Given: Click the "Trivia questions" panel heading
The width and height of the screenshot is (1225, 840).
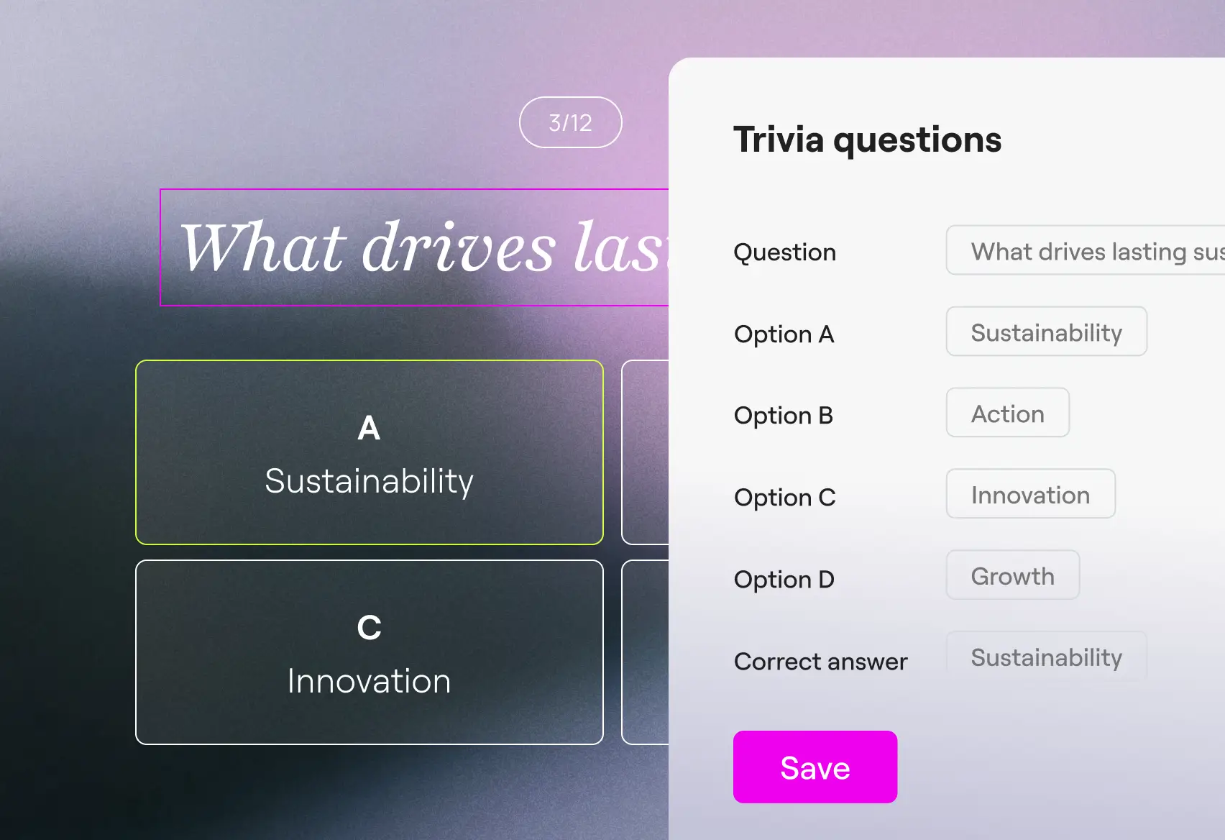Looking at the screenshot, I should pyautogui.click(x=867, y=140).
